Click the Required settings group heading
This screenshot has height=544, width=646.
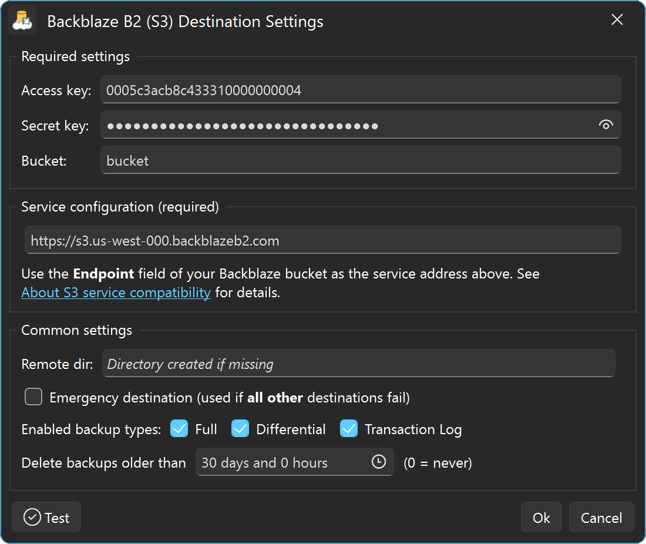(x=75, y=56)
